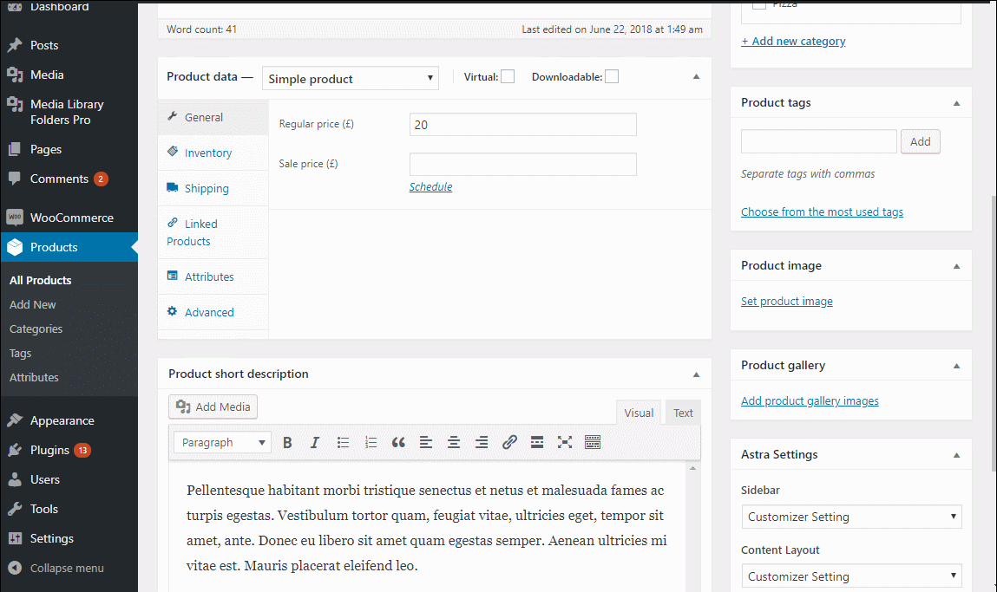
Task: Open the Linked Products tab
Action: [213, 232]
